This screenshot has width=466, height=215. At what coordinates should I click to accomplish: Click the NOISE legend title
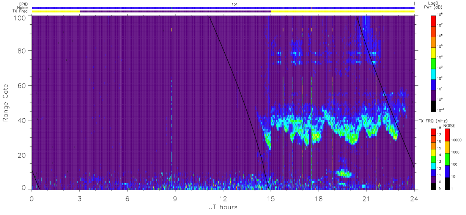pyautogui.click(x=449, y=125)
